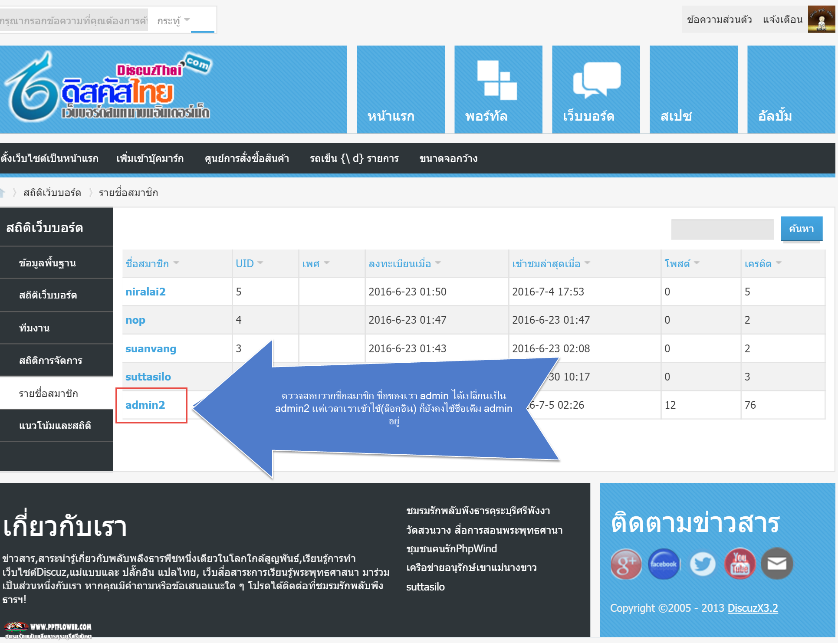Select ทีมงาน in the sidebar menu
Image resolution: width=838 pixels, height=643 pixels.
(x=34, y=328)
